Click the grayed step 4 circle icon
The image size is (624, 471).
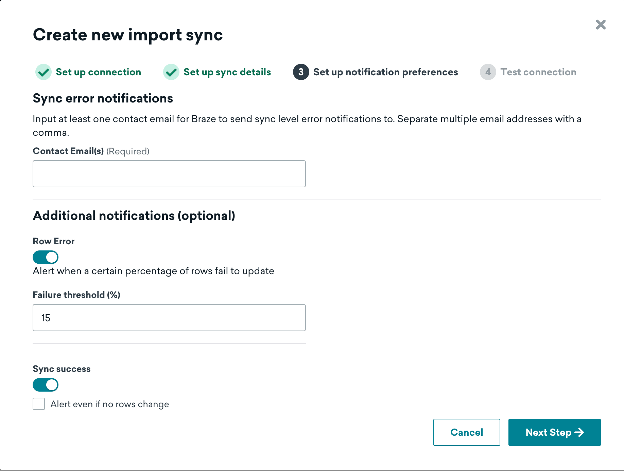tap(488, 72)
